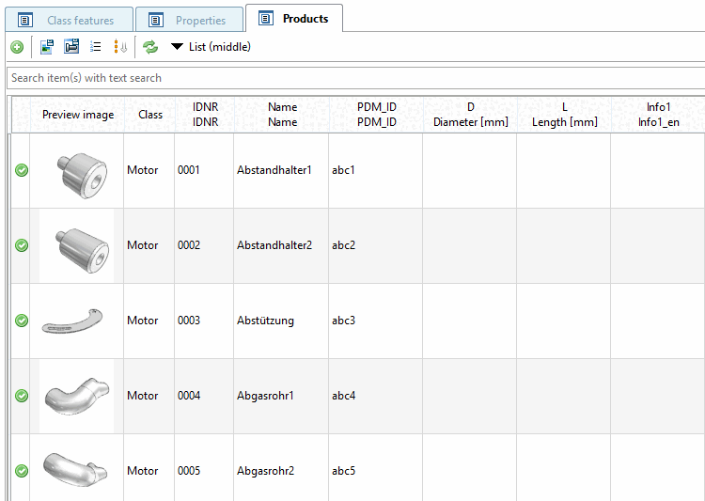Screen dimensions: 705x501
Task: Click the Length [mm] column header
Action: [x=565, y=115]
